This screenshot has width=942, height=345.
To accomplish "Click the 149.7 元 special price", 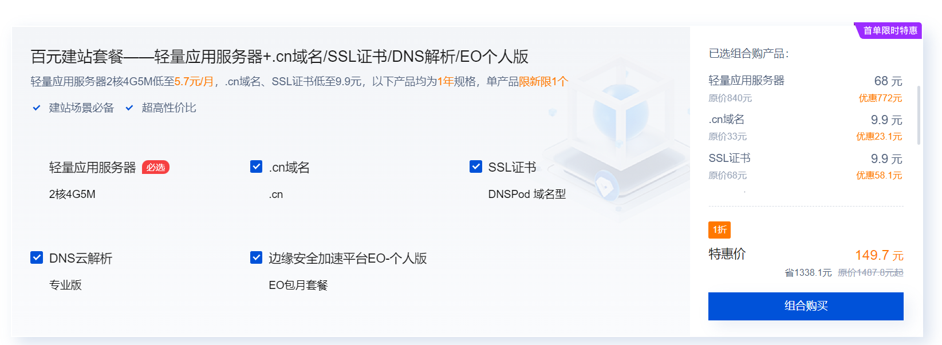I will 879,255.
